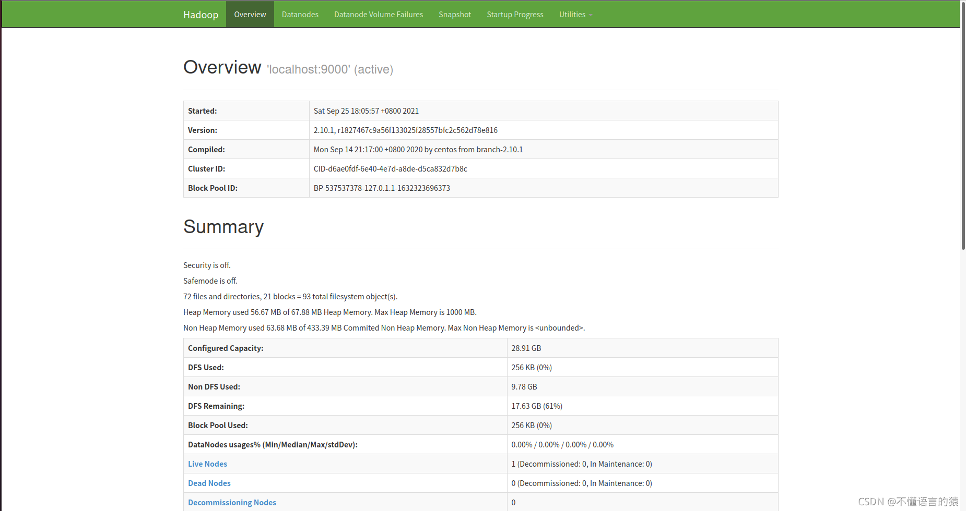Click the 'Safemode is off.' text
Screen dimensions: 966x511
[210, 281]
